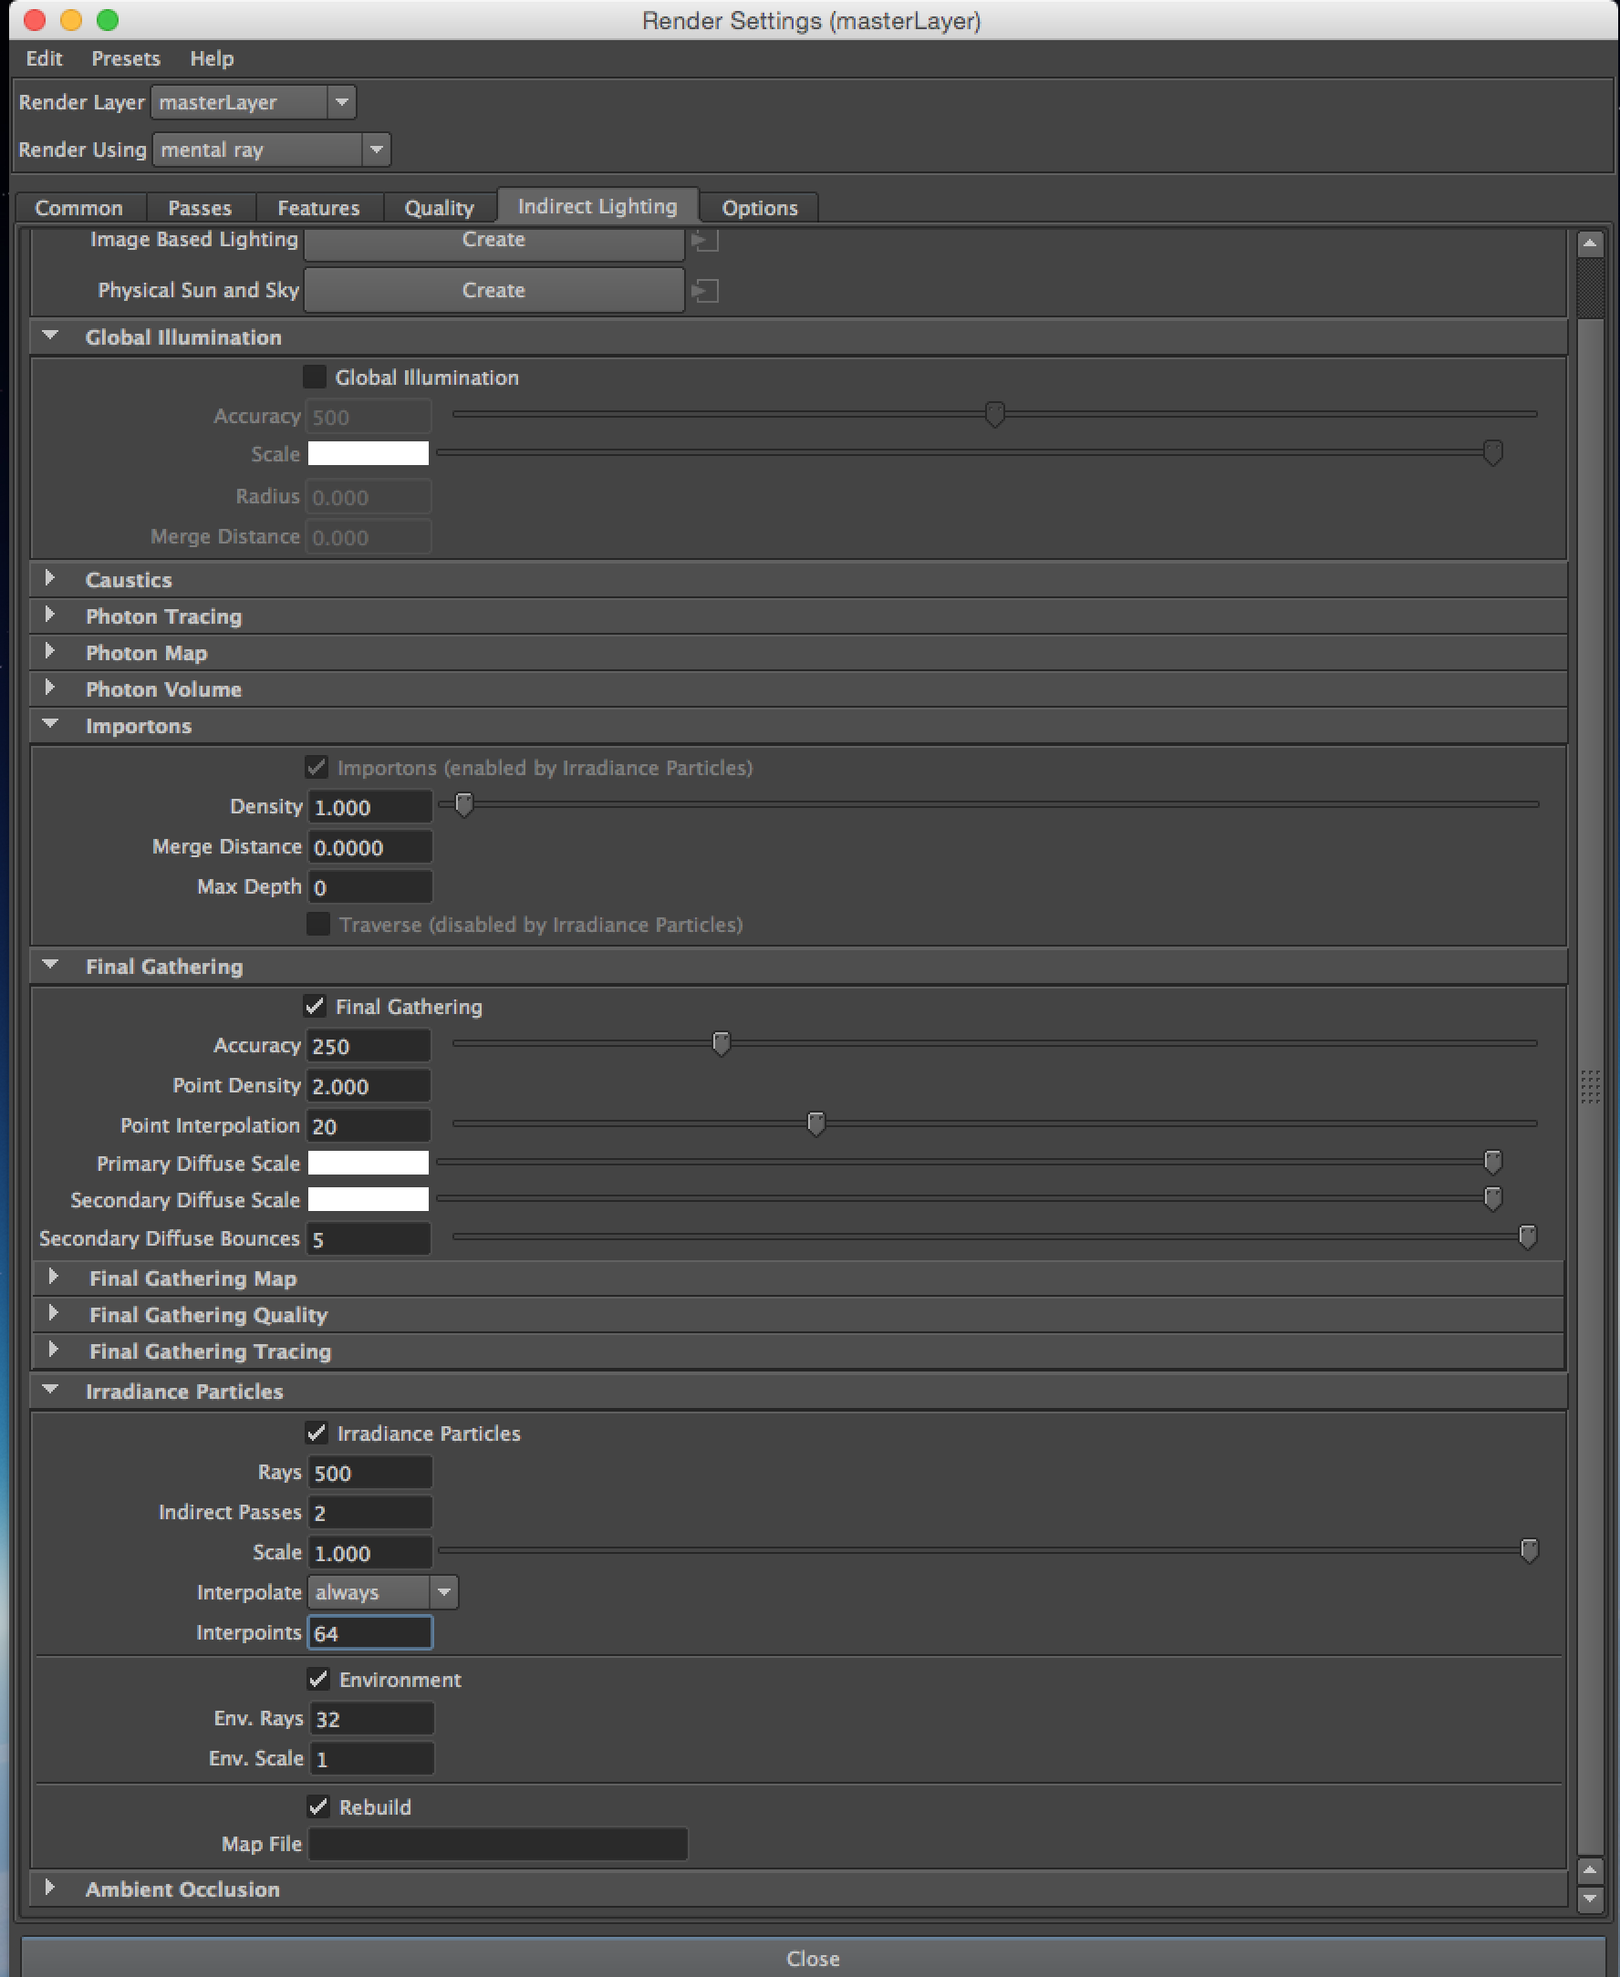Click the Env. Scale input field
Screen dimensions: 1620x1977
(371, 1759)
